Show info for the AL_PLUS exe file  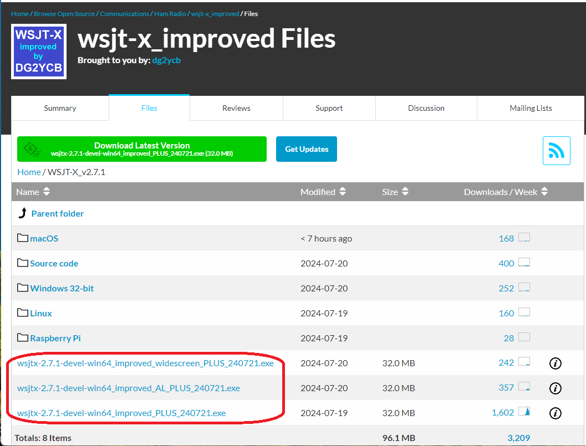556,388
